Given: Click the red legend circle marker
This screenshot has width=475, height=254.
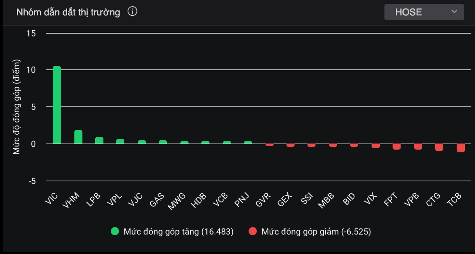Looking at the screenshot, I should pyautogui.click(x=253, y=232).
